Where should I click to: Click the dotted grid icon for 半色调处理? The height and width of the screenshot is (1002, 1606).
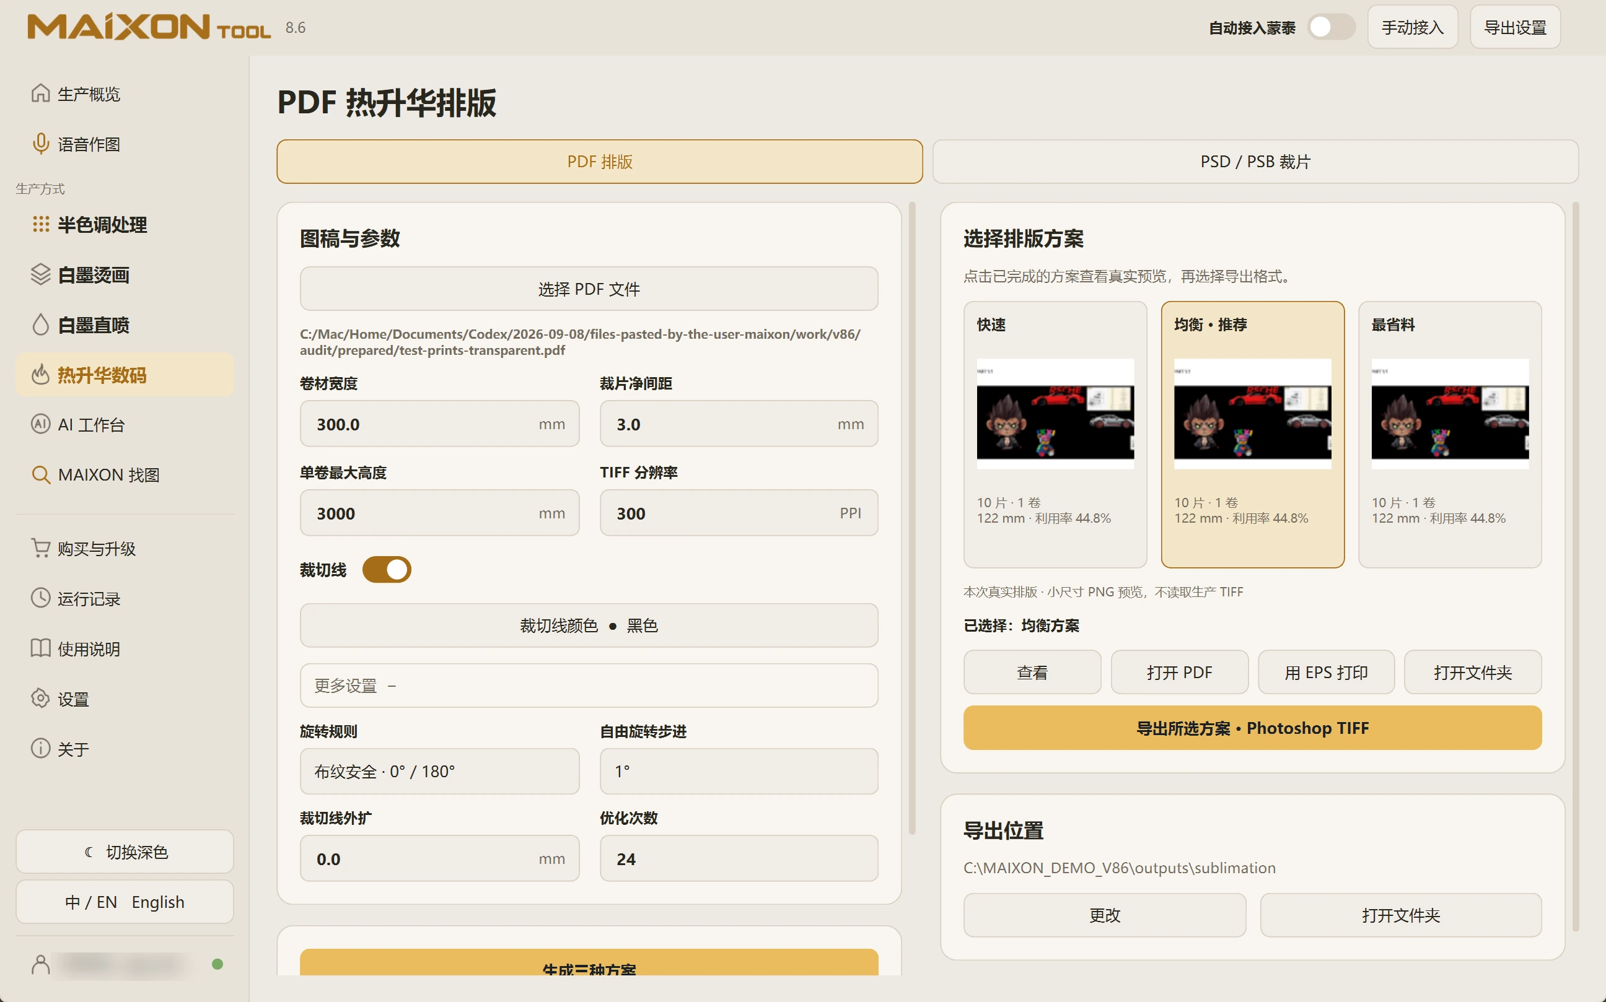[40, 225]
